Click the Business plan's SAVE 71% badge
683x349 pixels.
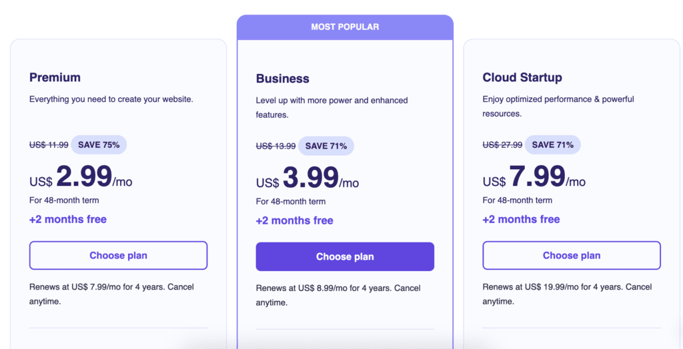coord(326,146)
